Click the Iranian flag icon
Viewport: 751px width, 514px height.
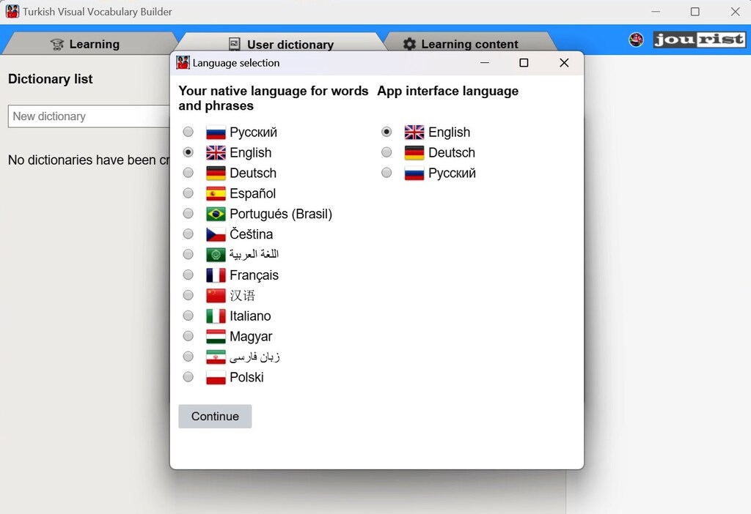pyautogui.click(x=216, y=357)
